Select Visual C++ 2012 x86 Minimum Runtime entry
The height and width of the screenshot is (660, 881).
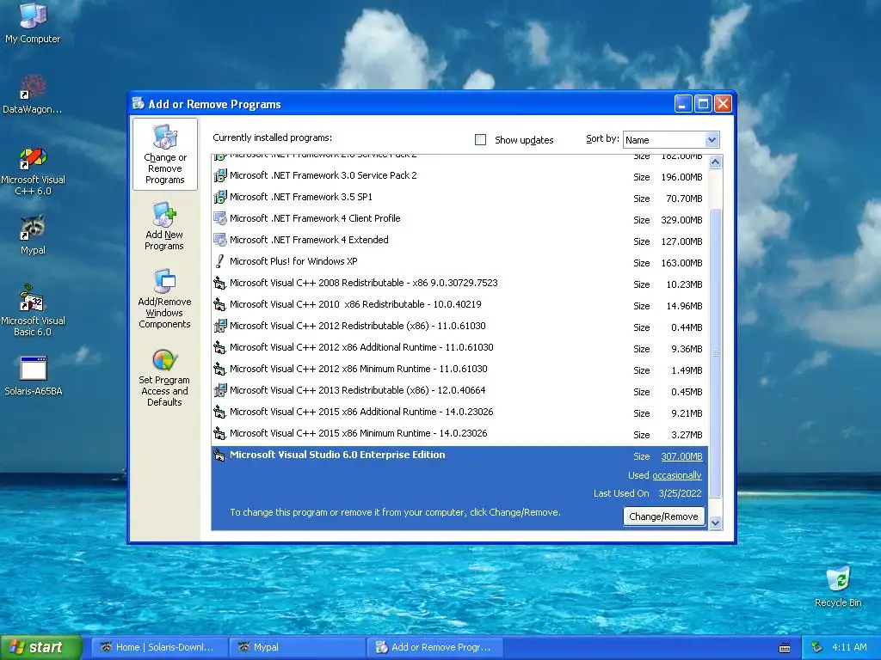click(459, 370)
